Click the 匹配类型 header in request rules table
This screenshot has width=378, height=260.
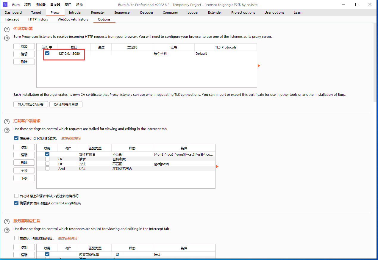[x=95, y=148]
